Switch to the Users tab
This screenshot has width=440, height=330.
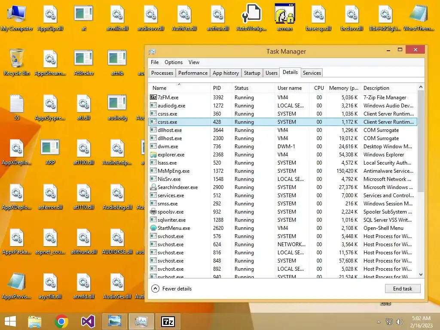tap(272, 73)
